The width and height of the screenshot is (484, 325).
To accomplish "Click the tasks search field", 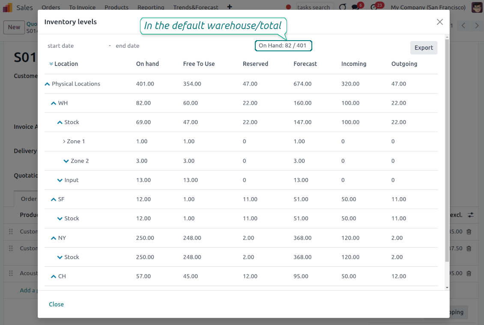I will [315, 7].
